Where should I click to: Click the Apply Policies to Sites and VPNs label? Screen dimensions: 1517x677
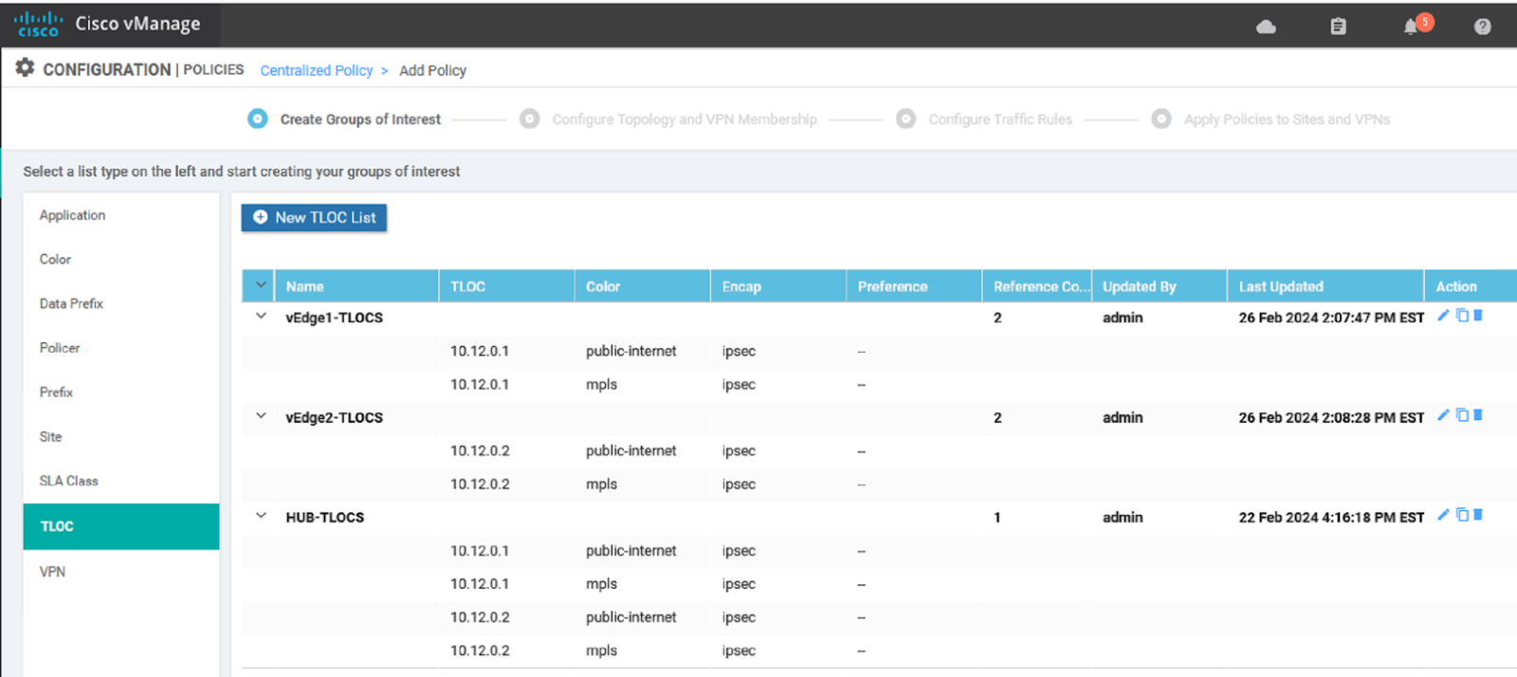click(1287, 119)
